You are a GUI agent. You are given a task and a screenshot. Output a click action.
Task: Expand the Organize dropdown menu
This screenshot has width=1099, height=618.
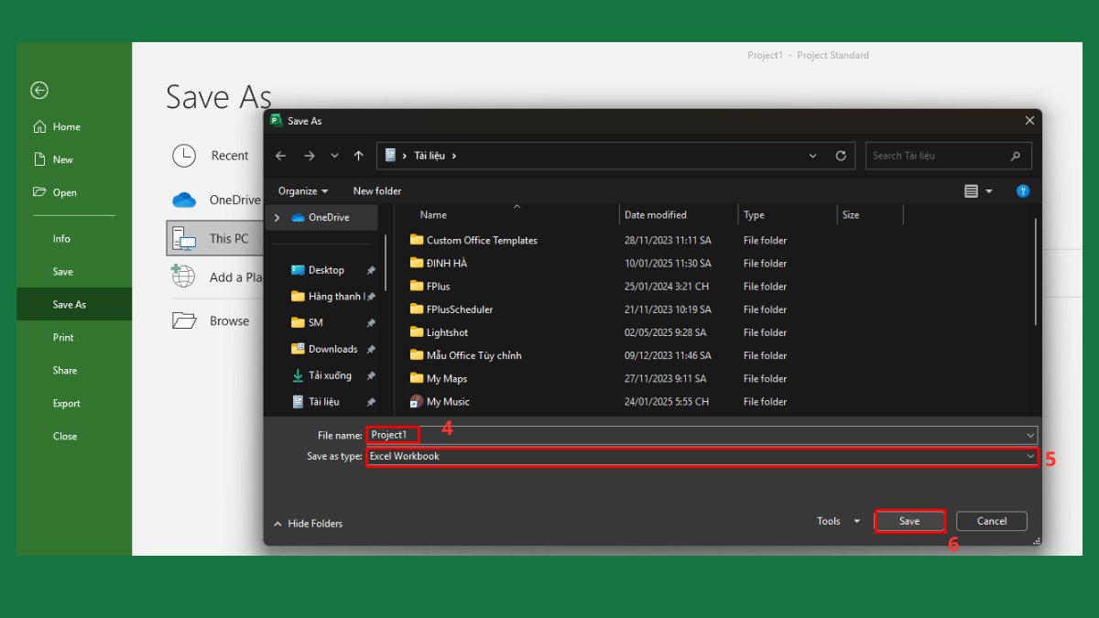pyautogui.click(x=303, y=191)
